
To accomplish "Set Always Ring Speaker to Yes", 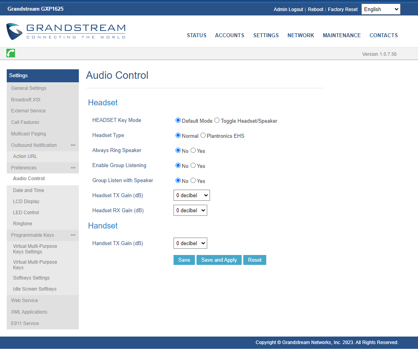I will (x=193, y=150).
